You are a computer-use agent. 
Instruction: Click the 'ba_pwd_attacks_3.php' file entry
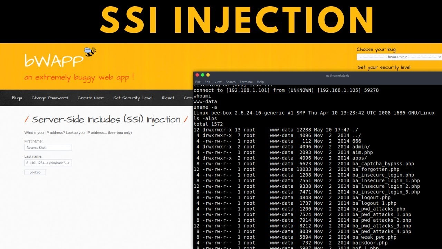(382, 226)
